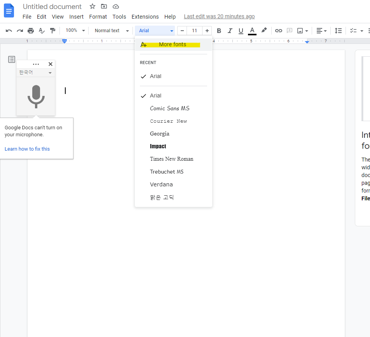Add a comment with comment icon
The height and width of the screenshot is (337, 370).
(289, 31)
